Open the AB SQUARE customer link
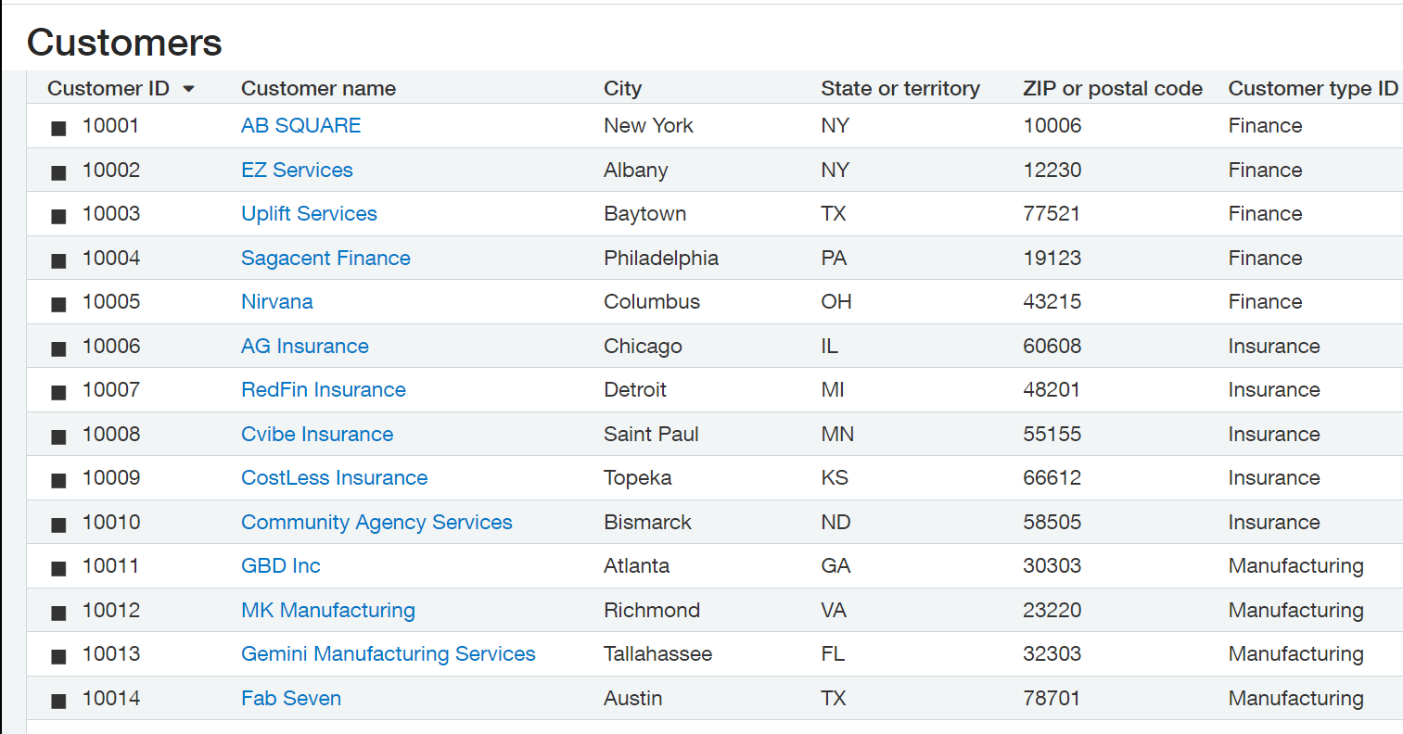The width and height of the screenshot is (1403, 734). pyautogui.click(x=300, y=125)
